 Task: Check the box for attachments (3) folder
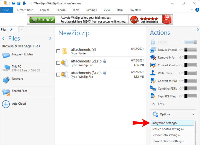58,51
